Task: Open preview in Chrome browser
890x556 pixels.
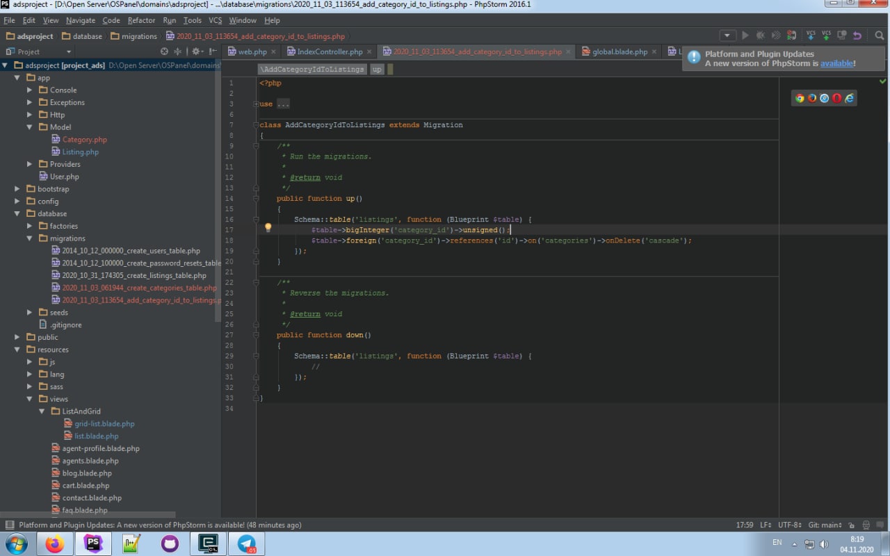Action: point(800,98)
